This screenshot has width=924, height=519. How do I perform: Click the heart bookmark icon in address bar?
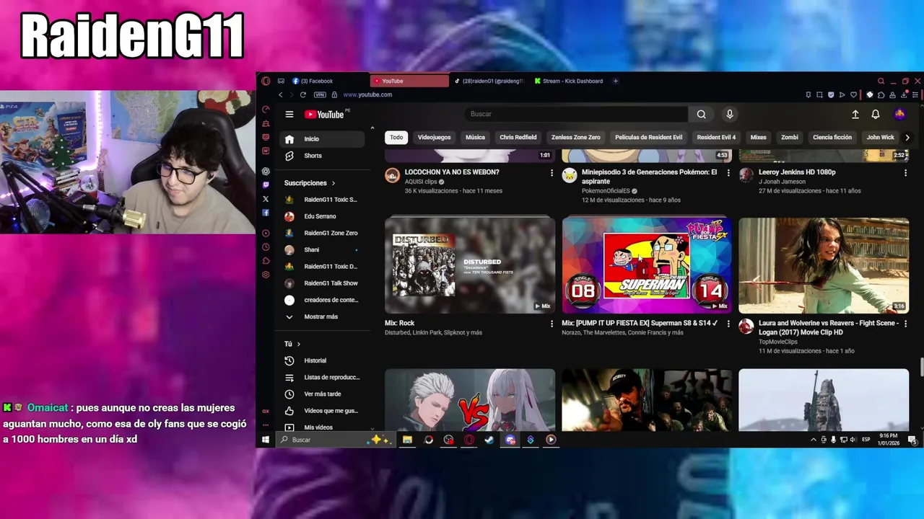click(x=853, y=94)
